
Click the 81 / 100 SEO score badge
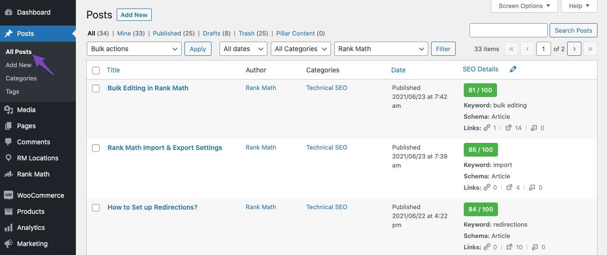480,90
